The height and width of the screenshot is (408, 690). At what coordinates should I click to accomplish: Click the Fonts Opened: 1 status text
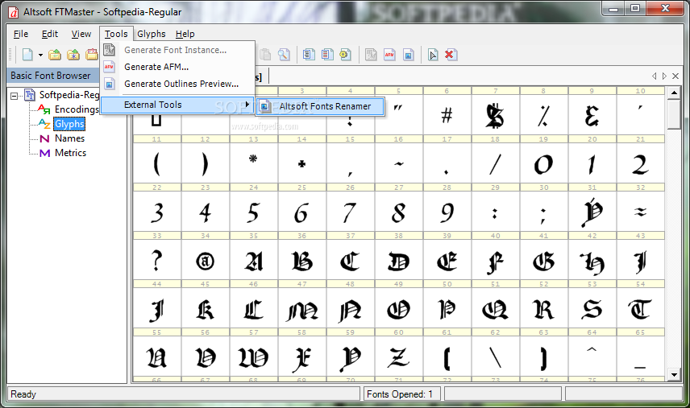pos(400,394)
